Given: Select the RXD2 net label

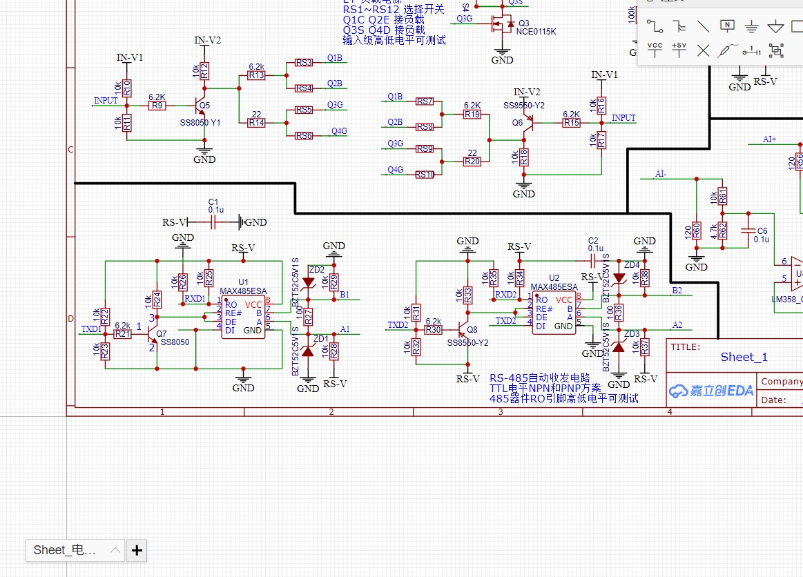Looking at the screenshot, I should [x=505, y=295].
